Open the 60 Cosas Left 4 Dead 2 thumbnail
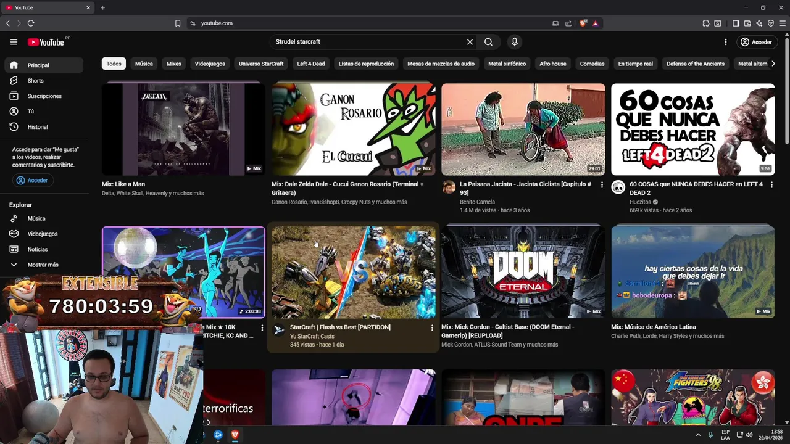 pyautogui.click(x=693, y=129)
